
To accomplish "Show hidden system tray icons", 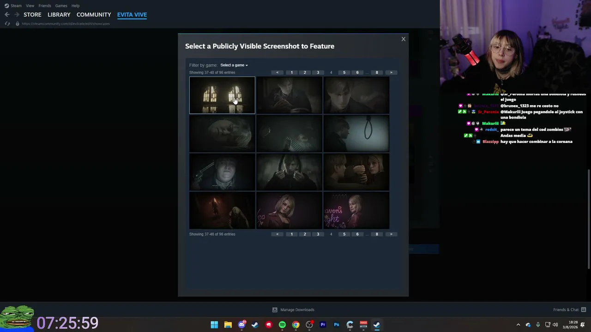I will (518, 325).
